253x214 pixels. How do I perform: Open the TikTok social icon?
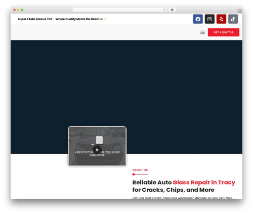tap(233, 19)
